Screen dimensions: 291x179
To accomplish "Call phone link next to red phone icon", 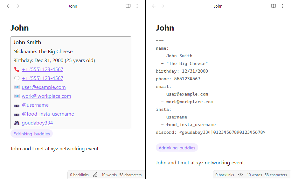I will point(43,69).
